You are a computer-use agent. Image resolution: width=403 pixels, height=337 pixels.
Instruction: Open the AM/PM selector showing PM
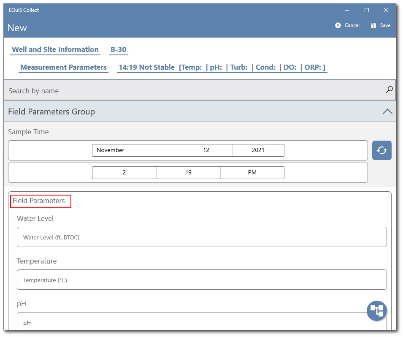click(252, 172)
